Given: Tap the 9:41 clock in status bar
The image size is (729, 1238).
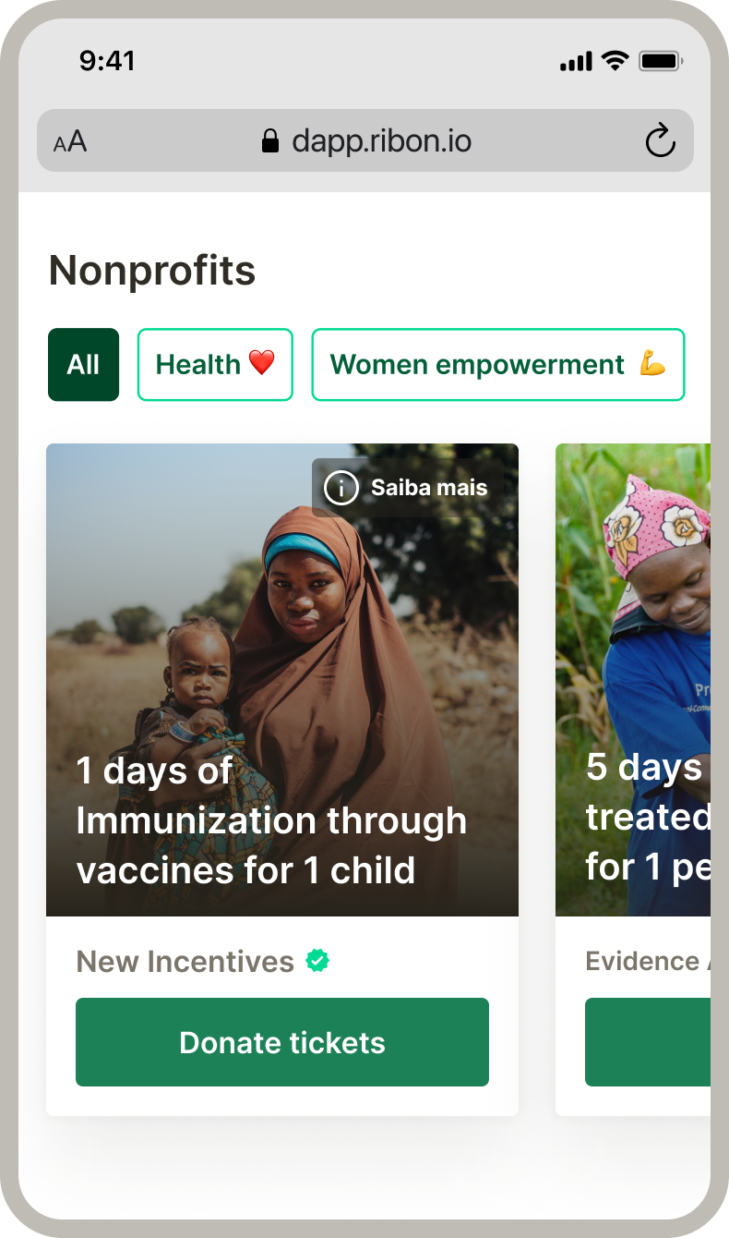Looking at the screenshot, I should 107,61.
